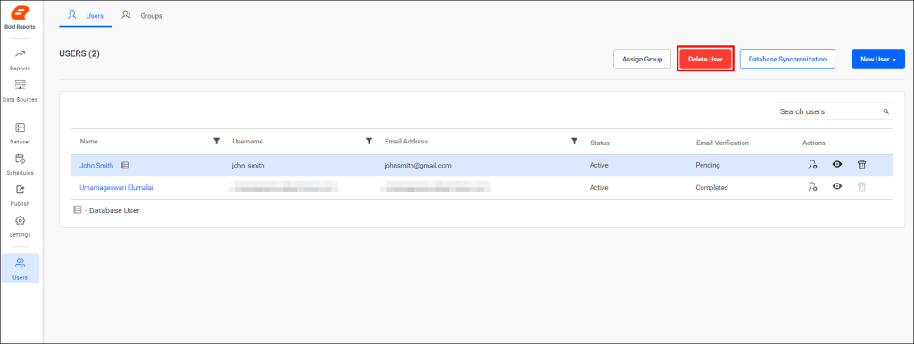Click the Assign Group button

click(x=642, y=59)
